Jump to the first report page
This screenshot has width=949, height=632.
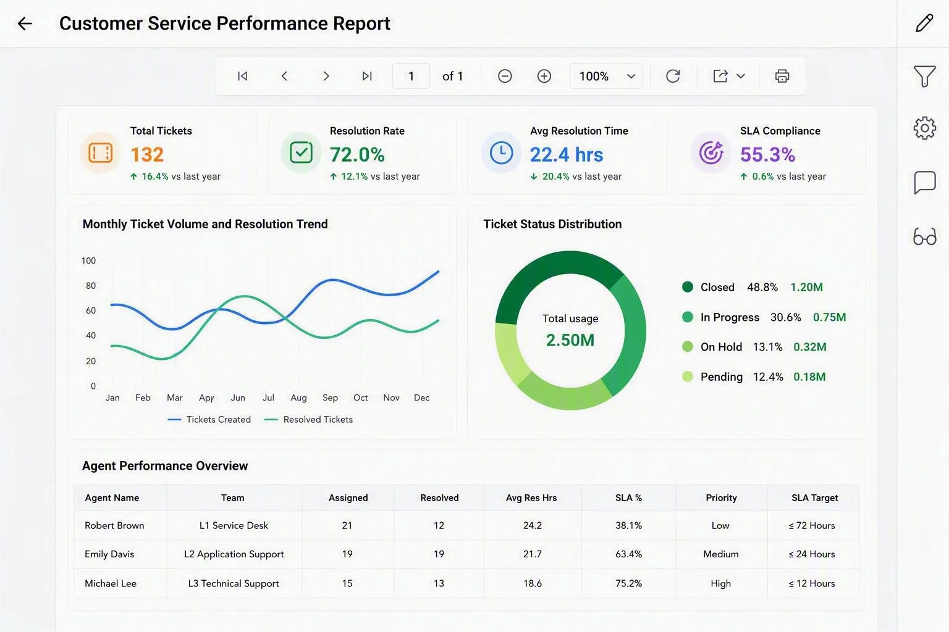243,76
